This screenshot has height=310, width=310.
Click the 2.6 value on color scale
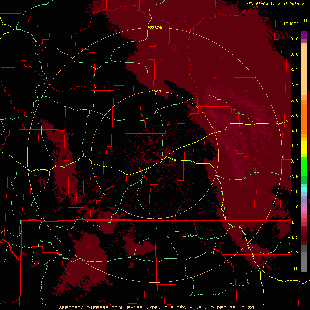coord(294,177)
